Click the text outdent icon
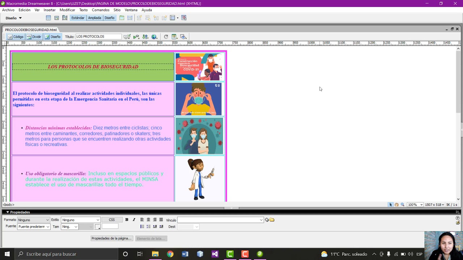The image size is (463, 260). (155, 226)
